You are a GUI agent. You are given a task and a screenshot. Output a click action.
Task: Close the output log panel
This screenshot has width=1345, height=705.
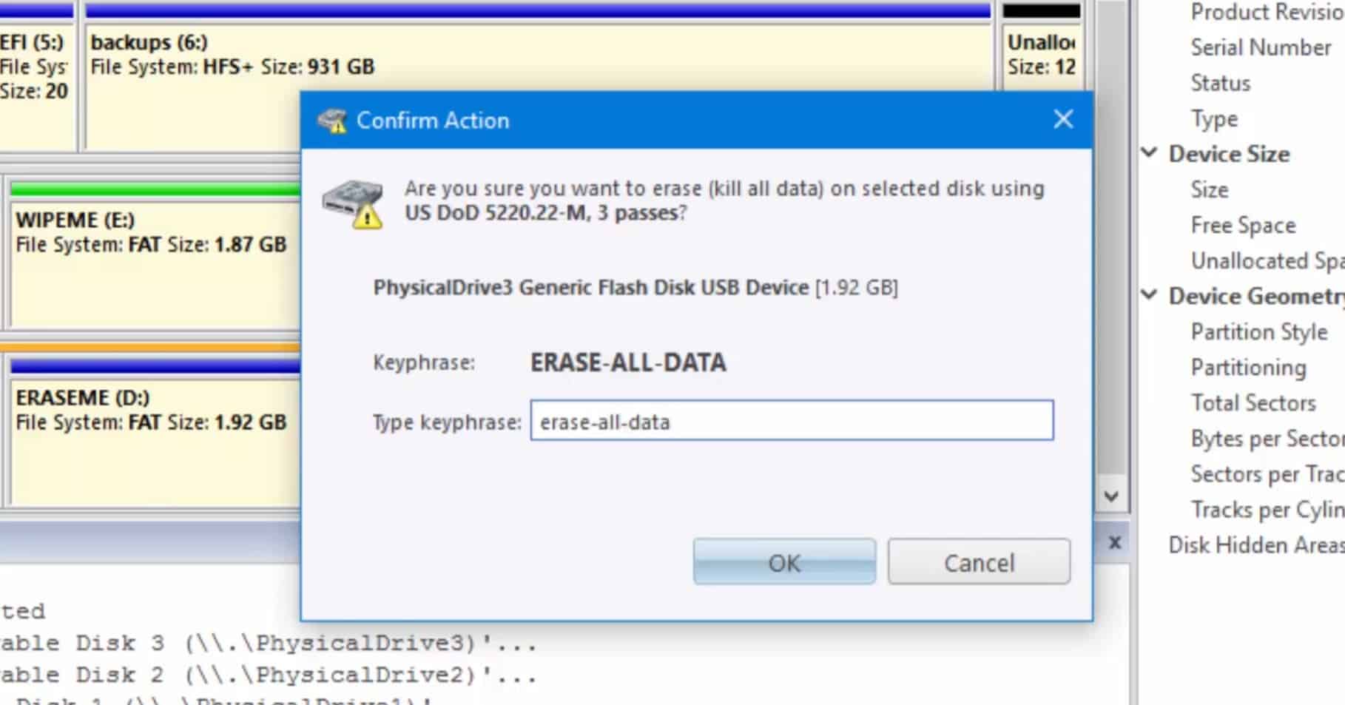click(x=1115, y=543)
